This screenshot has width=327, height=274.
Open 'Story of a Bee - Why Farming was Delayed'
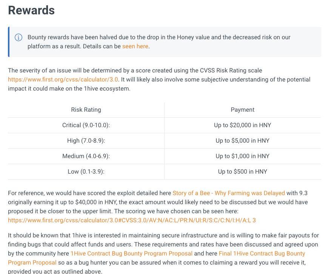228,193
